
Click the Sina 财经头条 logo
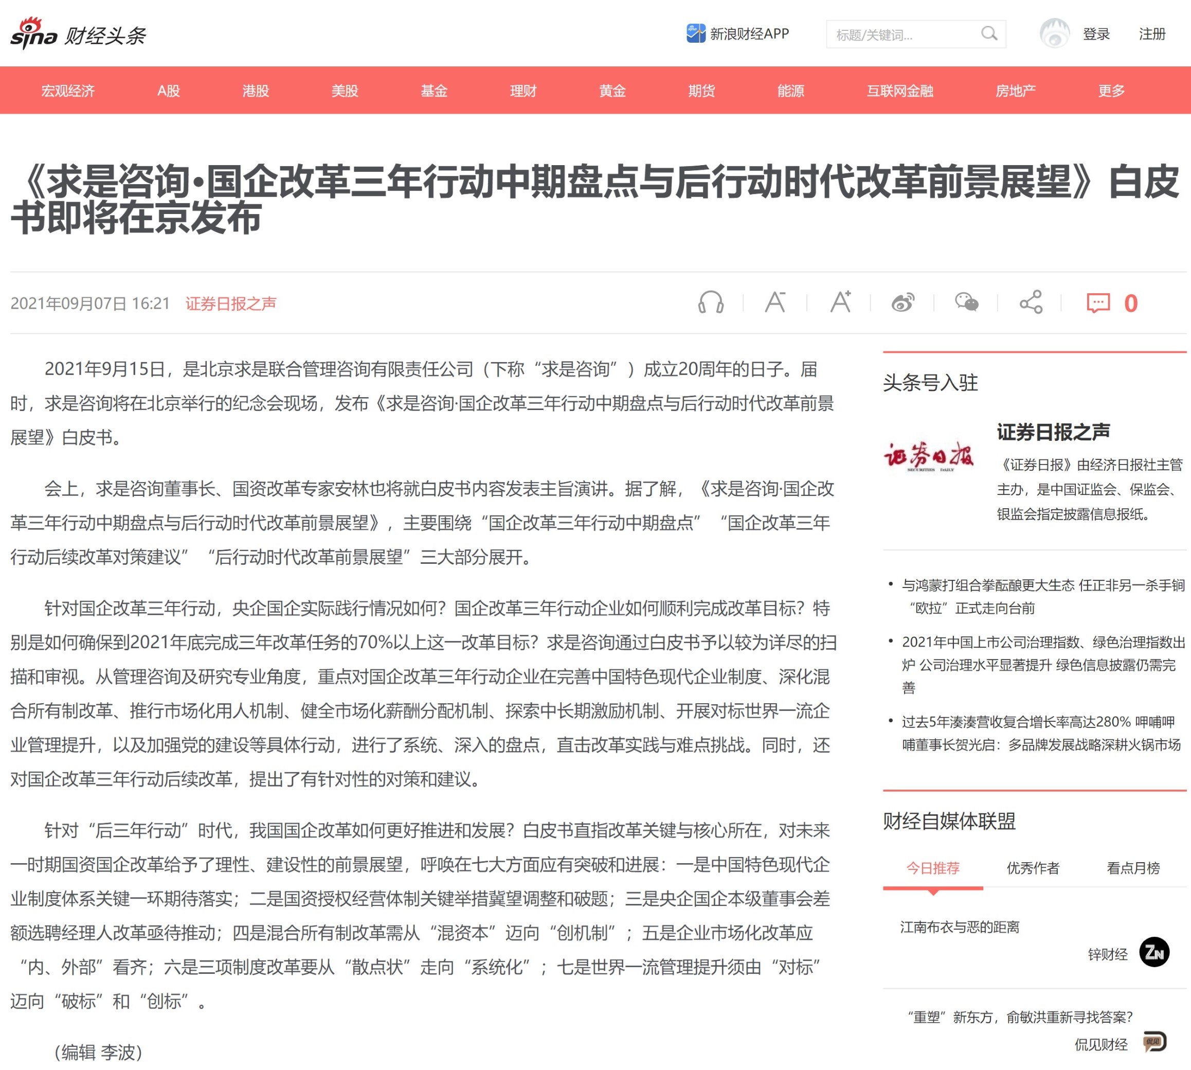(x=78, y=33)
